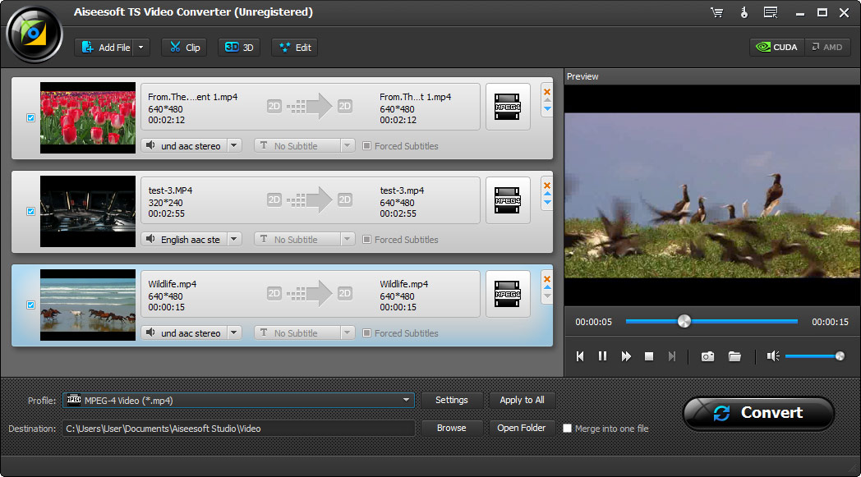Open No Subtitle dropdown for From.The file

[x=347, y=145]
